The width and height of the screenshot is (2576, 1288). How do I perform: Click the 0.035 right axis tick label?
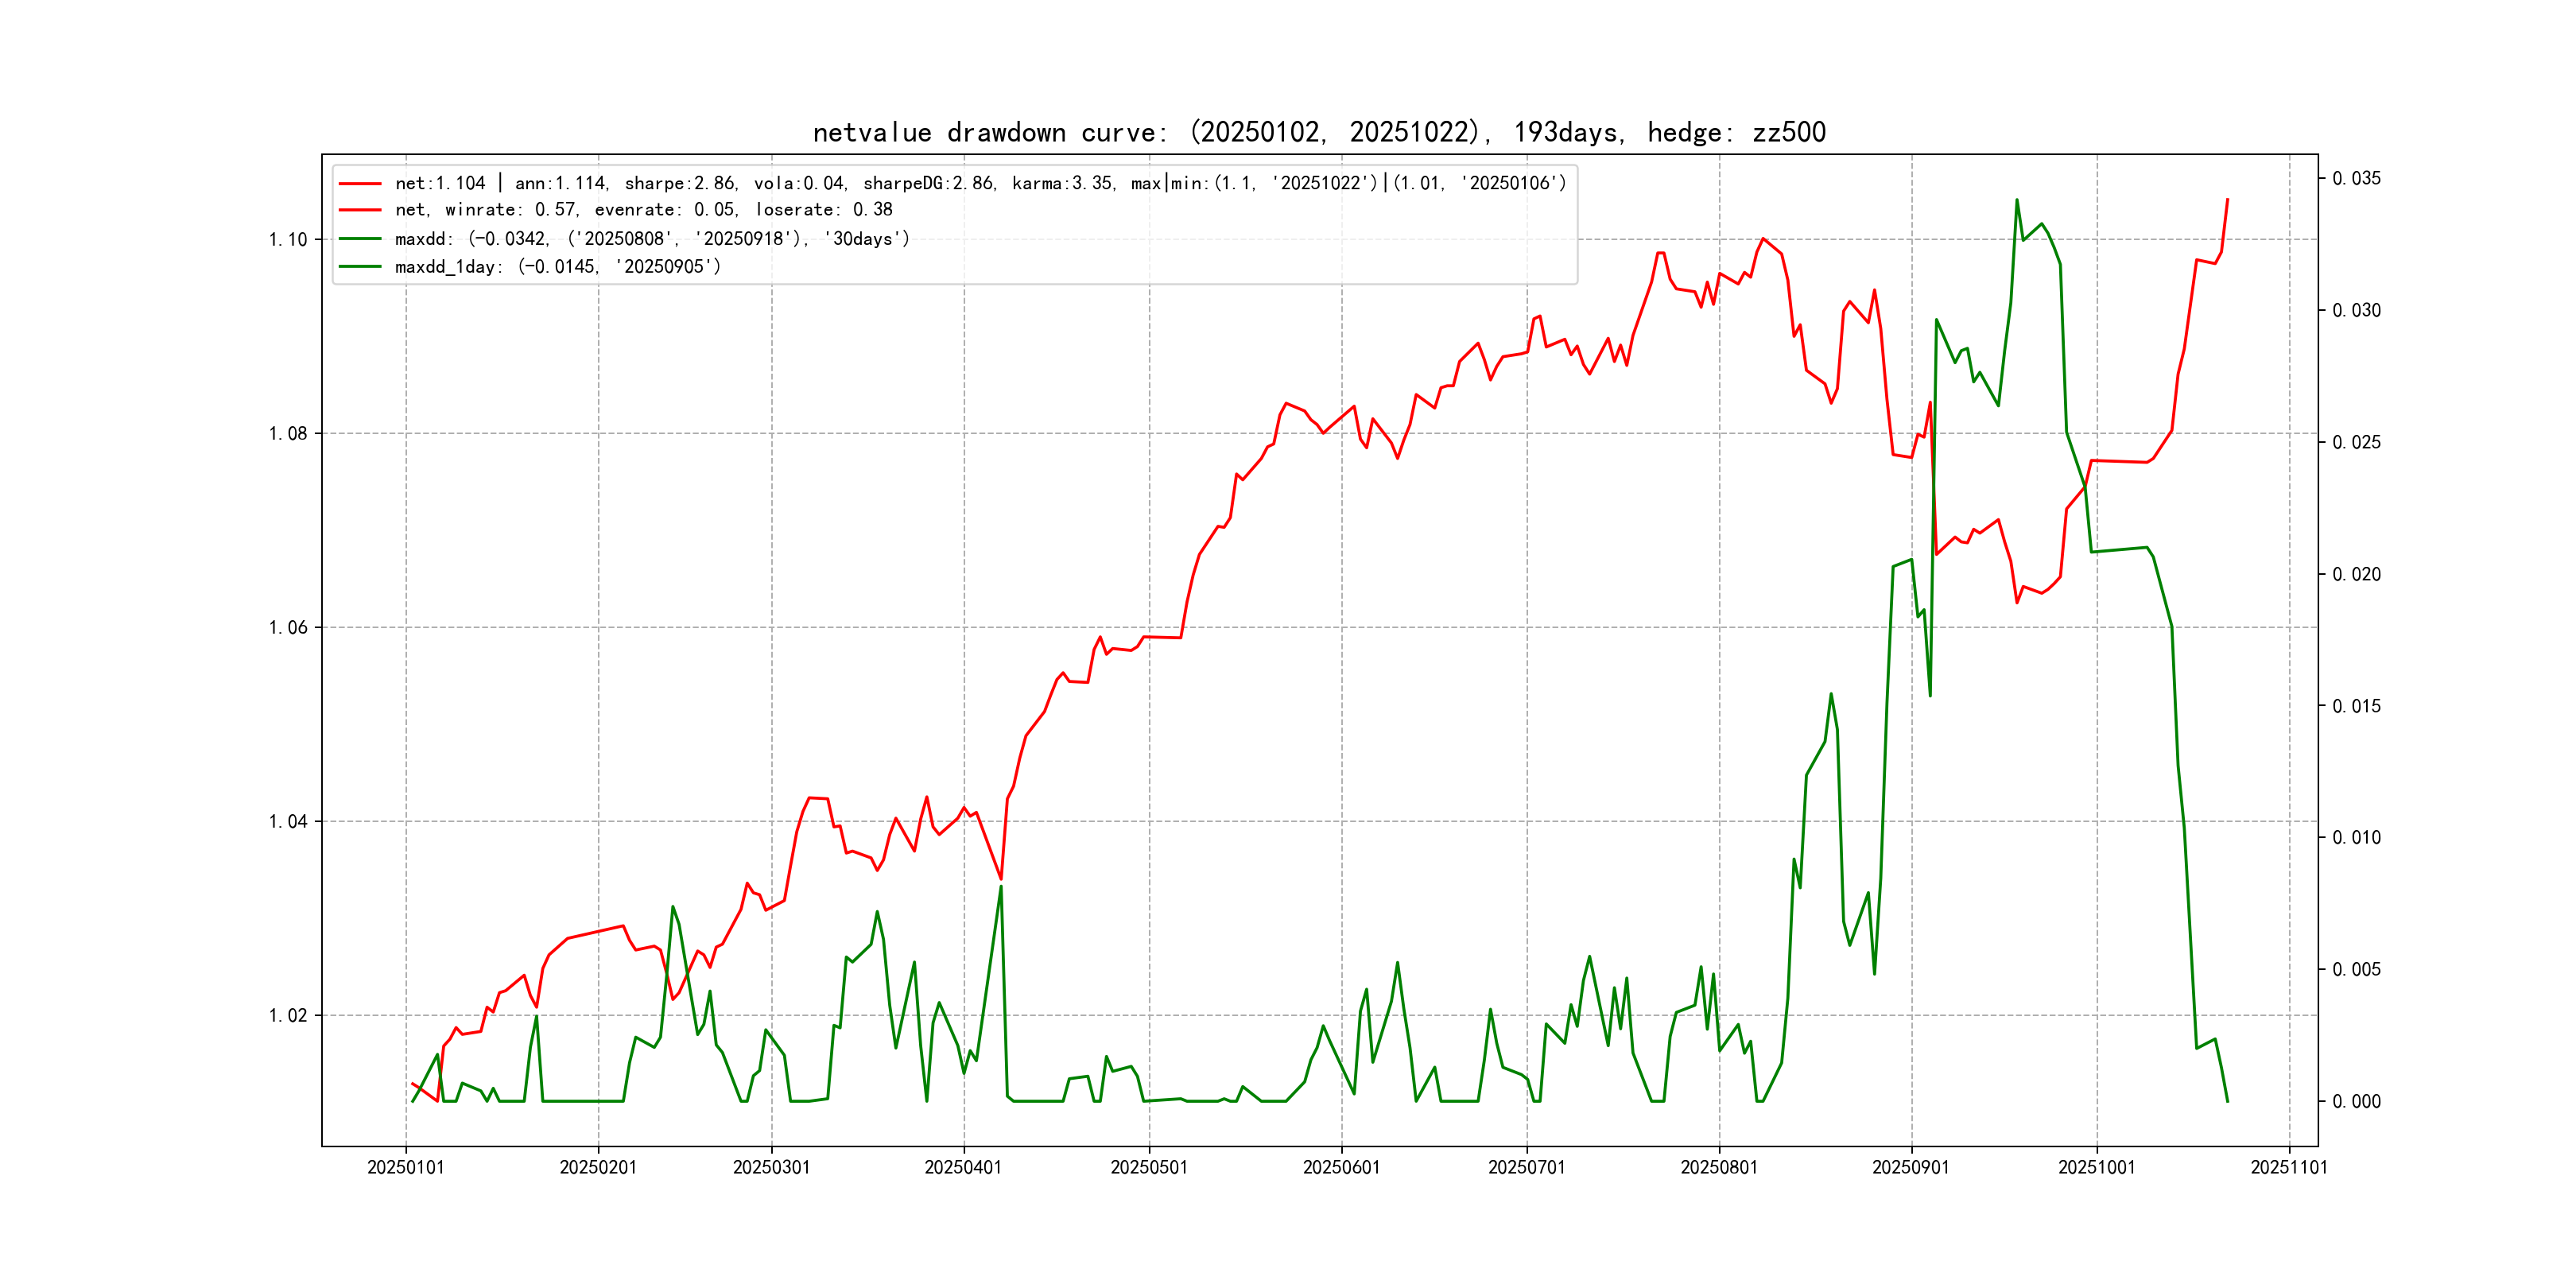tap(2357, 179)
